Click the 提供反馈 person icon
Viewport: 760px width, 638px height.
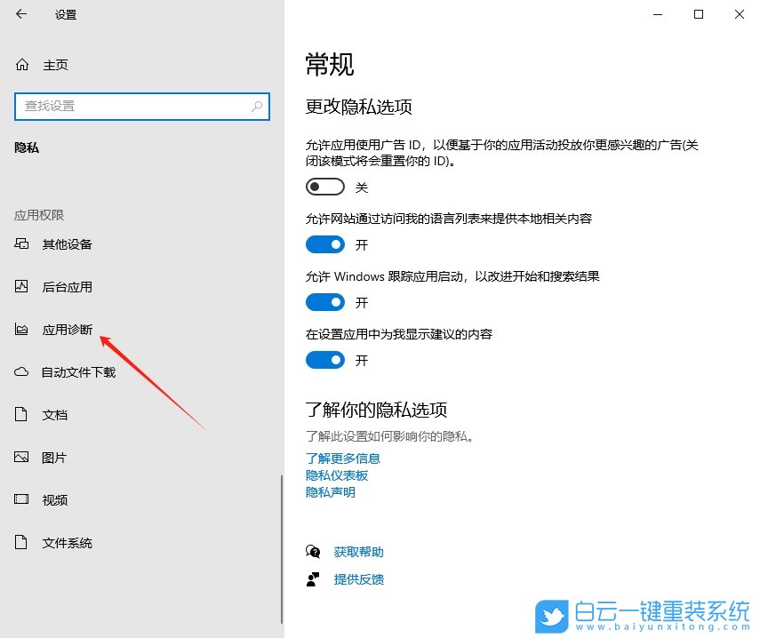pos(313,579)
